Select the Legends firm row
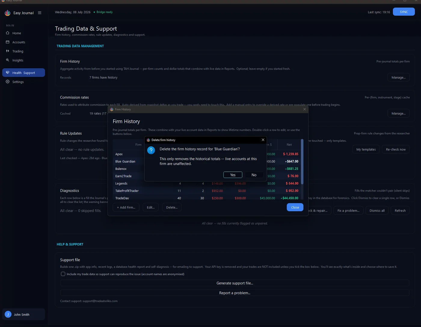 tap(207, 183)
